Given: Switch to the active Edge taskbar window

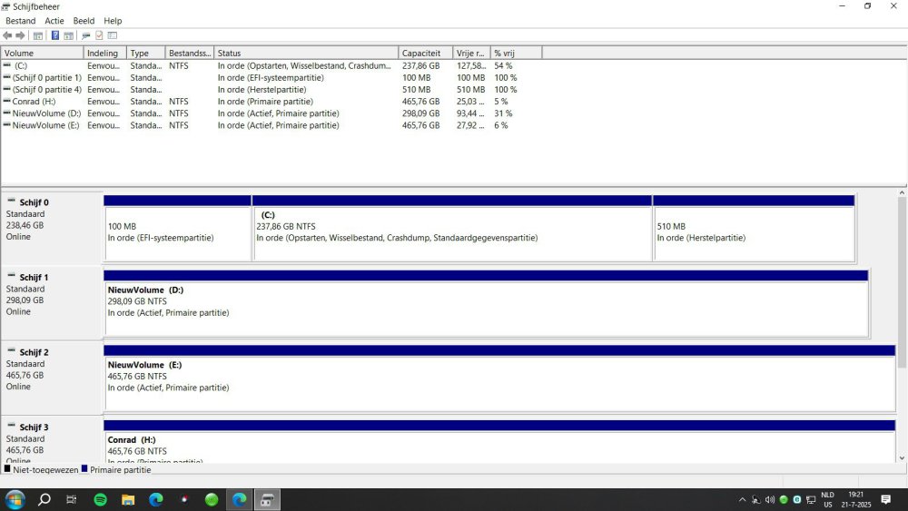Looking at the screenshot, I should [x=239, y=499].
